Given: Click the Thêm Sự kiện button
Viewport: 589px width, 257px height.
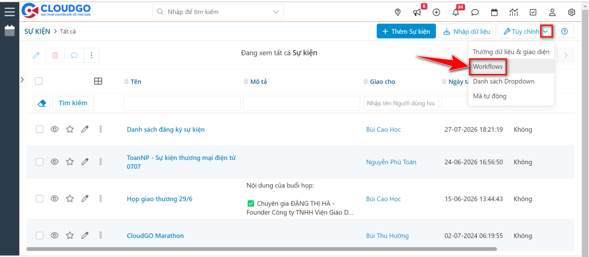Looking at the screenshot, I should click(406, 31).
